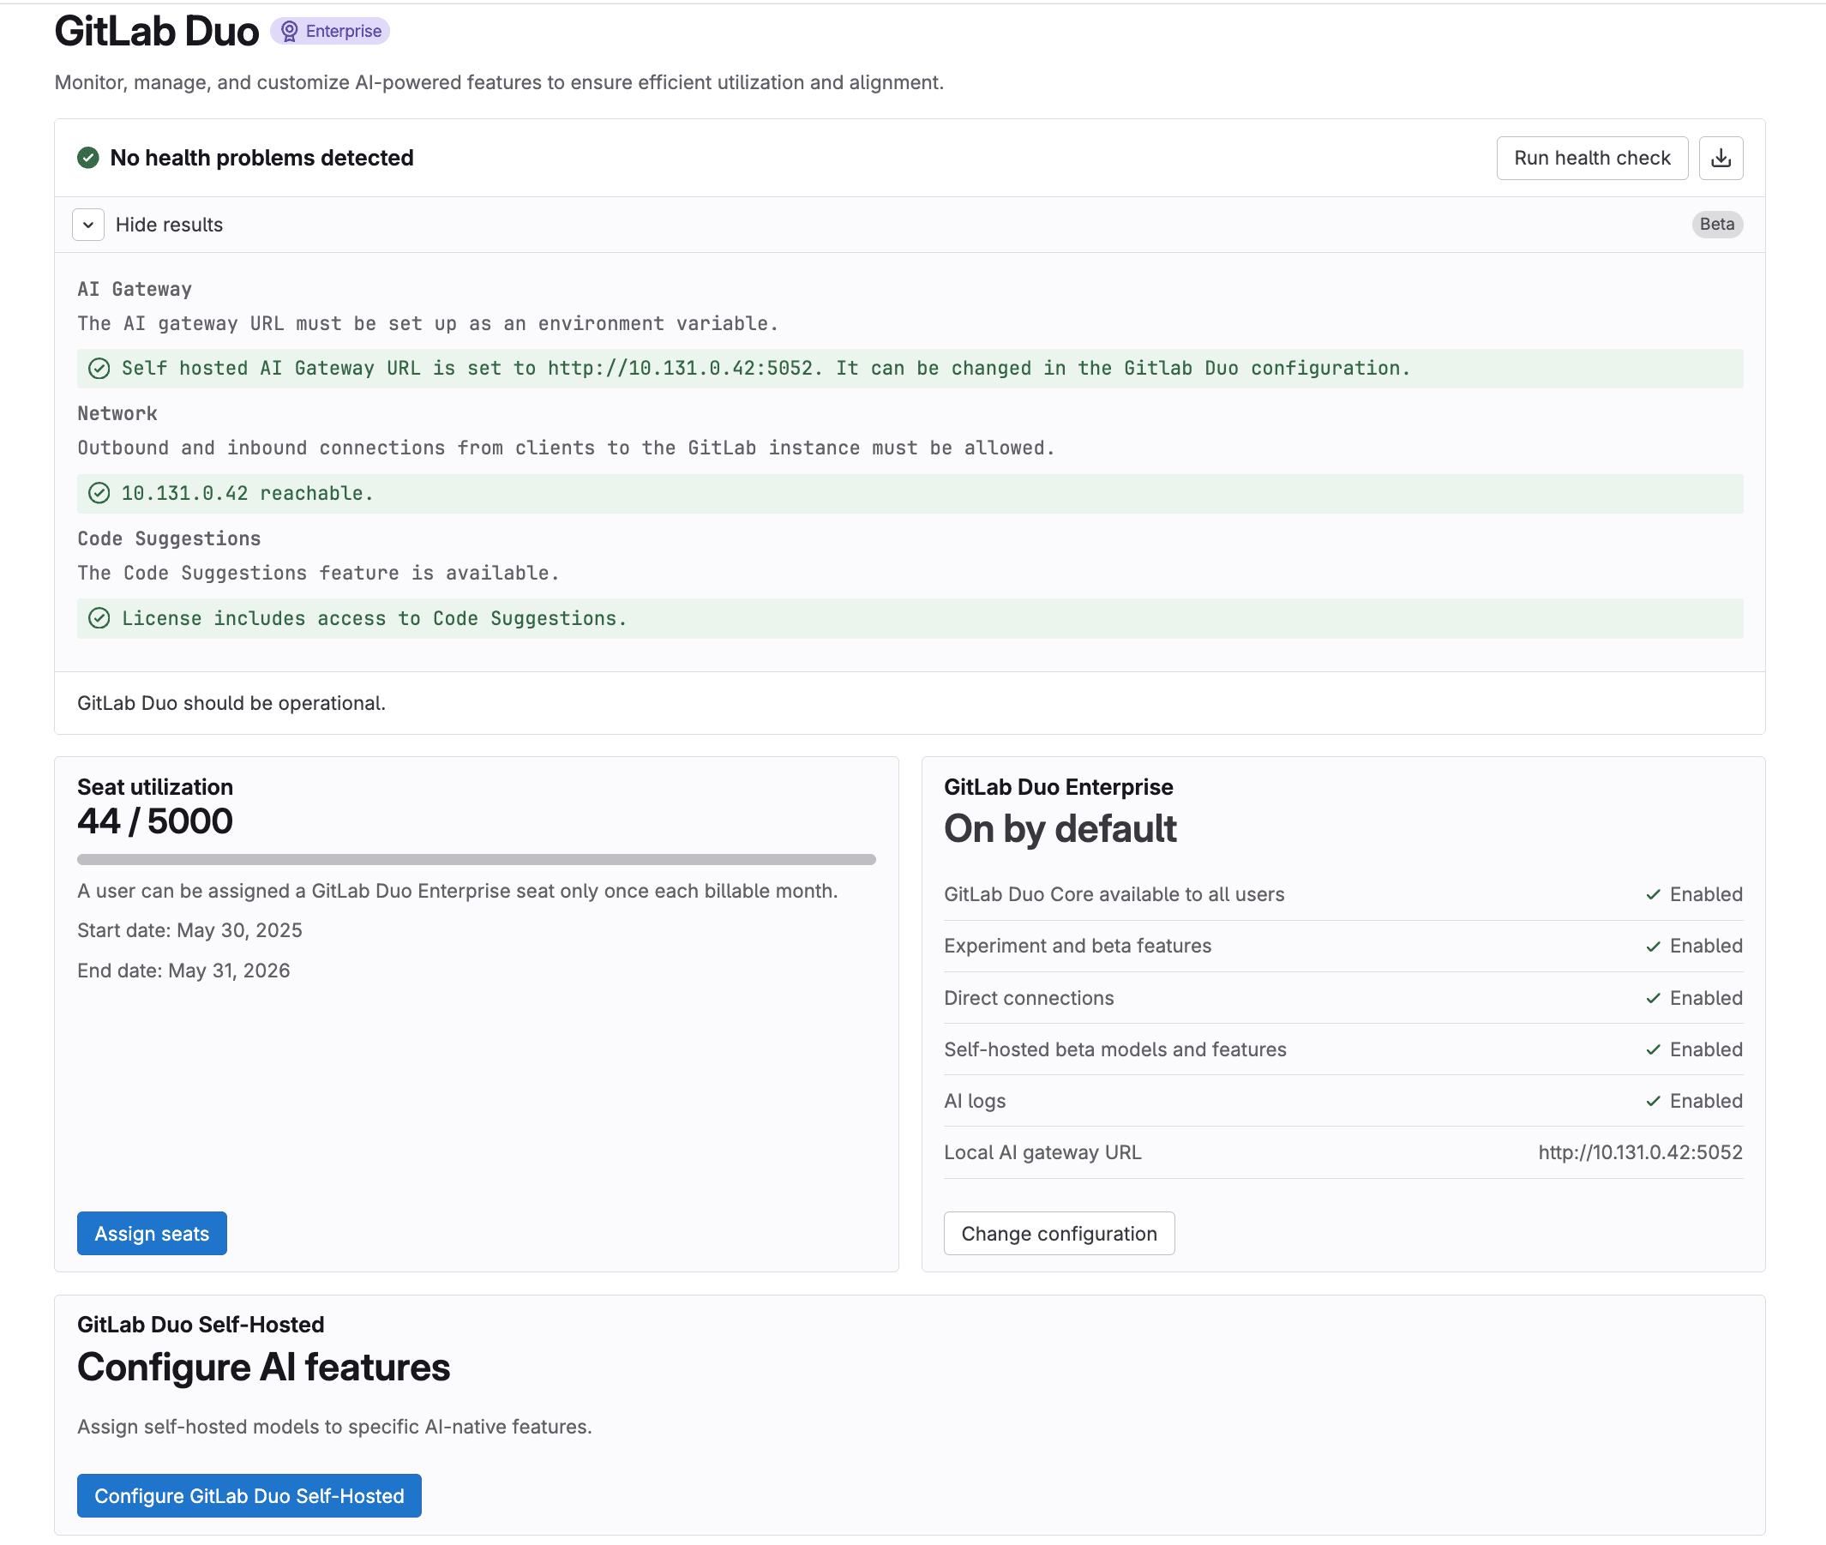Click the Assign seats button

(x=152, y=1233)
